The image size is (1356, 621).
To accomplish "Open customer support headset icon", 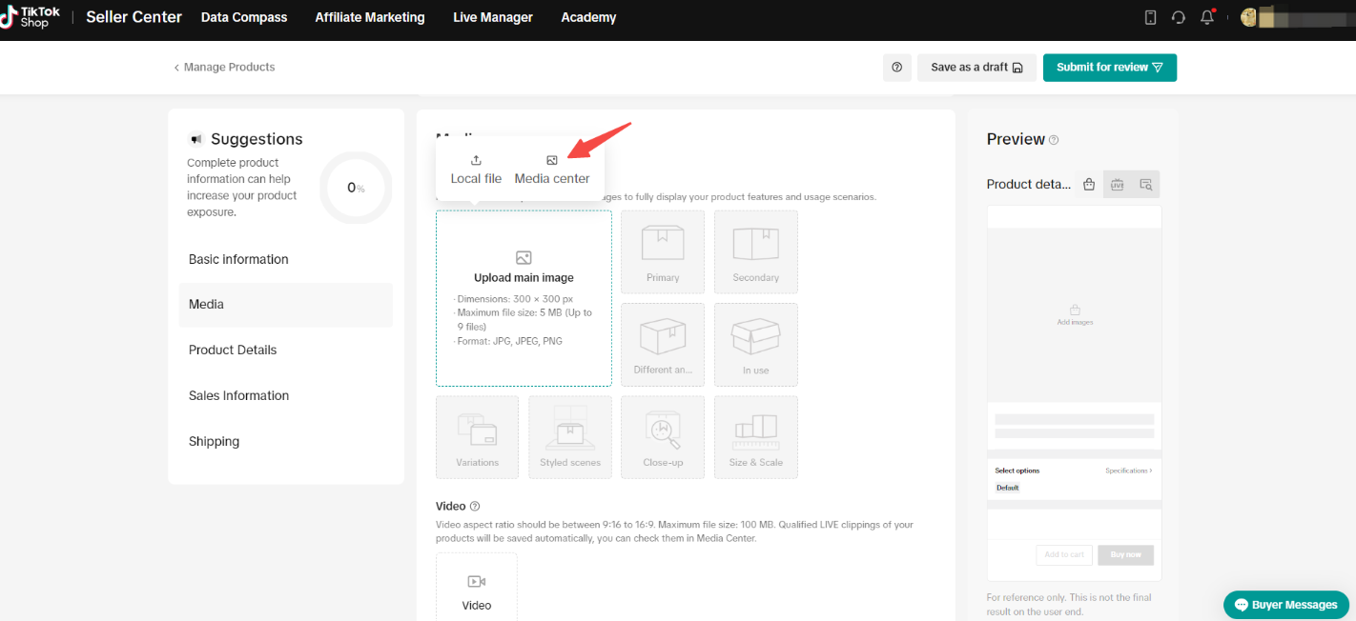I will [x=1179, y=17].
